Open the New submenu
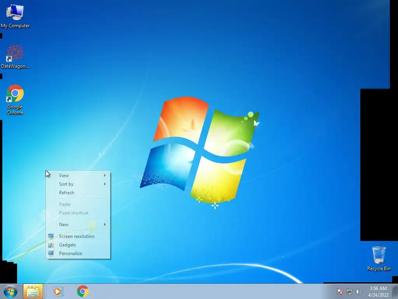Viewport: 398px width, 299px height. click(x=78, y=225)
